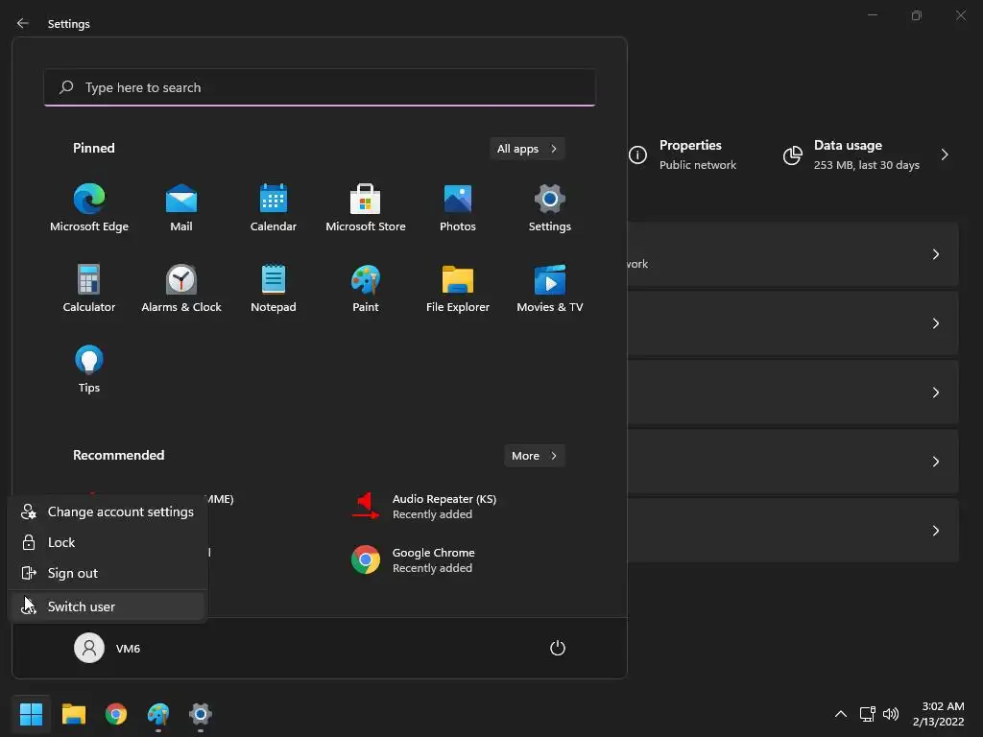
Task: Open Settings from pinned apps
Action: pyautogui.click(x=550, y=208)
